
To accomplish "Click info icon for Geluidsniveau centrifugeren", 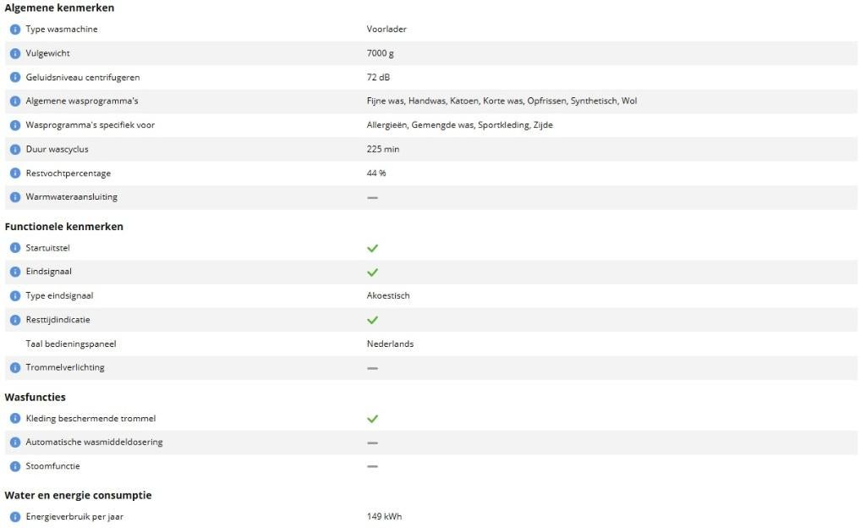I will click(15, 77).
